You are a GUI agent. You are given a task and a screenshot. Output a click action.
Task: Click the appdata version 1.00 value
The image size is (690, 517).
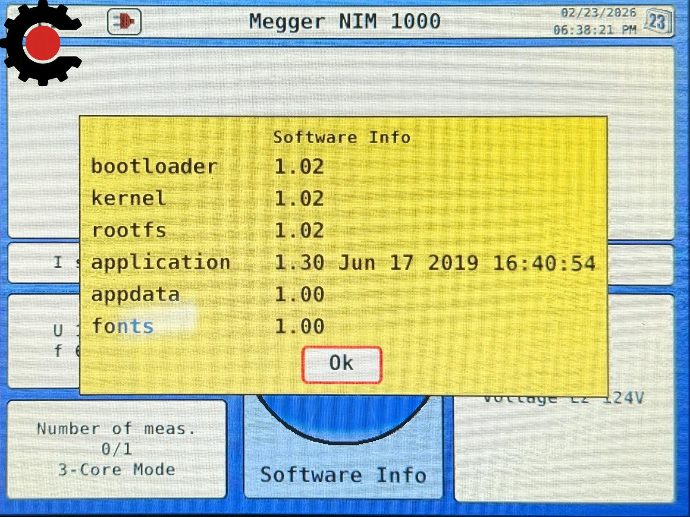click(299, 294)
